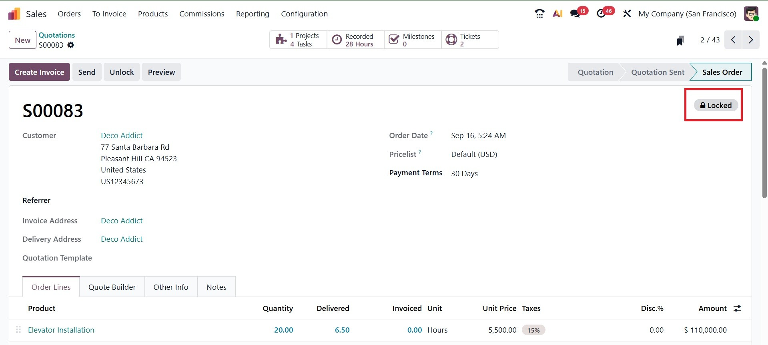Switch to the Notes tab
This screenshot has height=345, width=768.
click(x=217, y=287)
